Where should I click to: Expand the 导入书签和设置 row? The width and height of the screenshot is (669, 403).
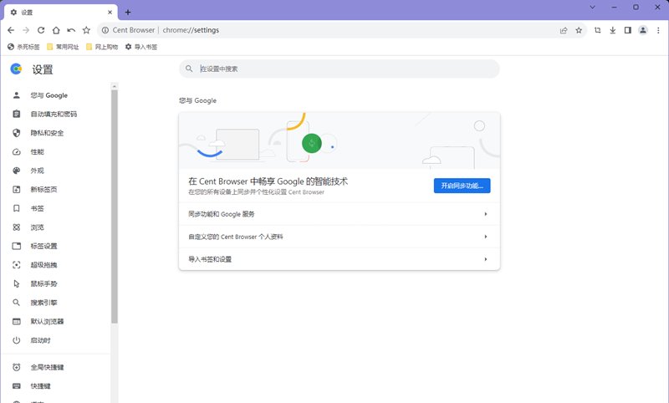(x=340, y=259)
